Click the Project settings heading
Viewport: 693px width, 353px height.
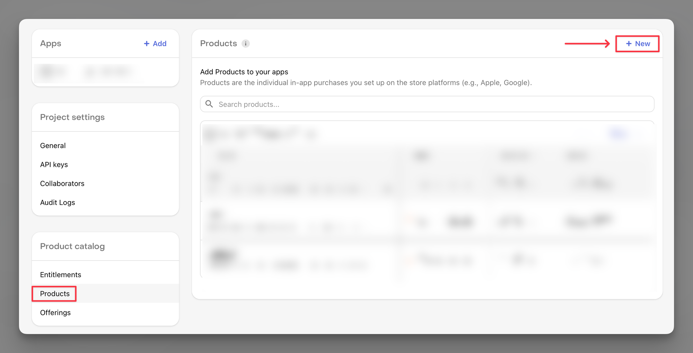click(72, 117)
